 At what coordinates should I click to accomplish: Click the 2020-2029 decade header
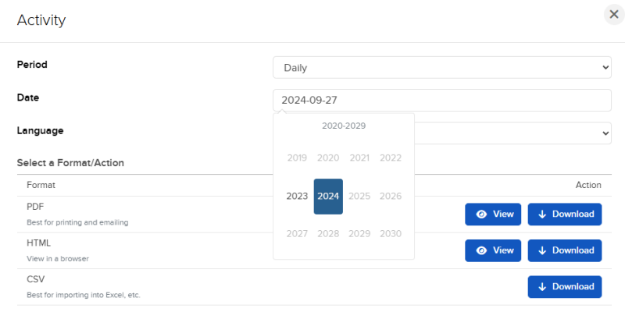[344, 126]
